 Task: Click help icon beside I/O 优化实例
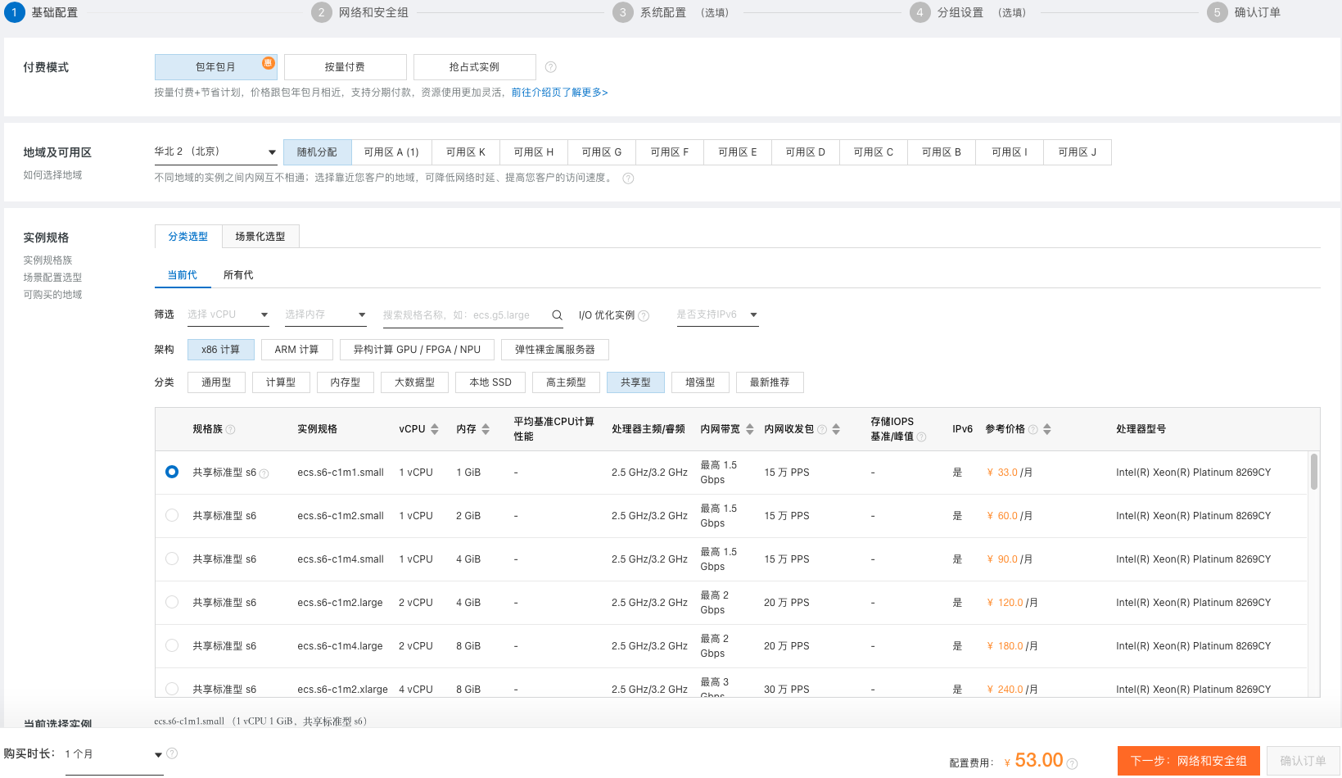coord(644,316)
